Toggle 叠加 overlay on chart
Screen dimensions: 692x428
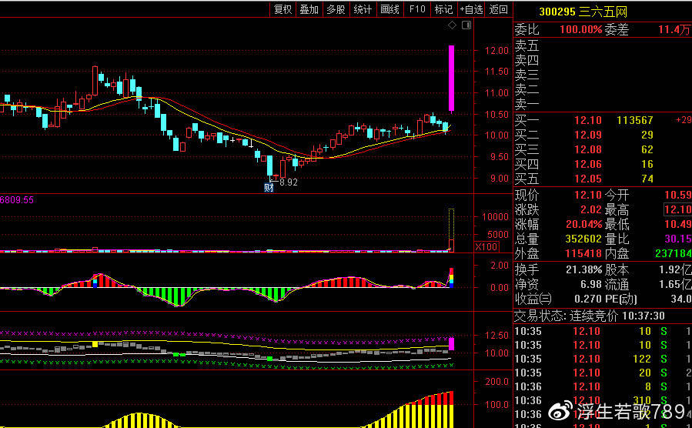click(x=309, y=9)
